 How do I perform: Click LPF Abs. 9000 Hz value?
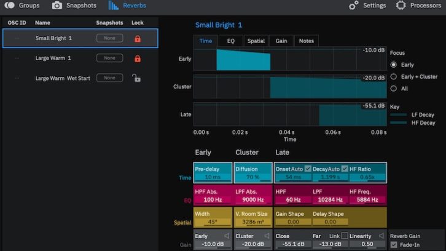pos(253,200)
